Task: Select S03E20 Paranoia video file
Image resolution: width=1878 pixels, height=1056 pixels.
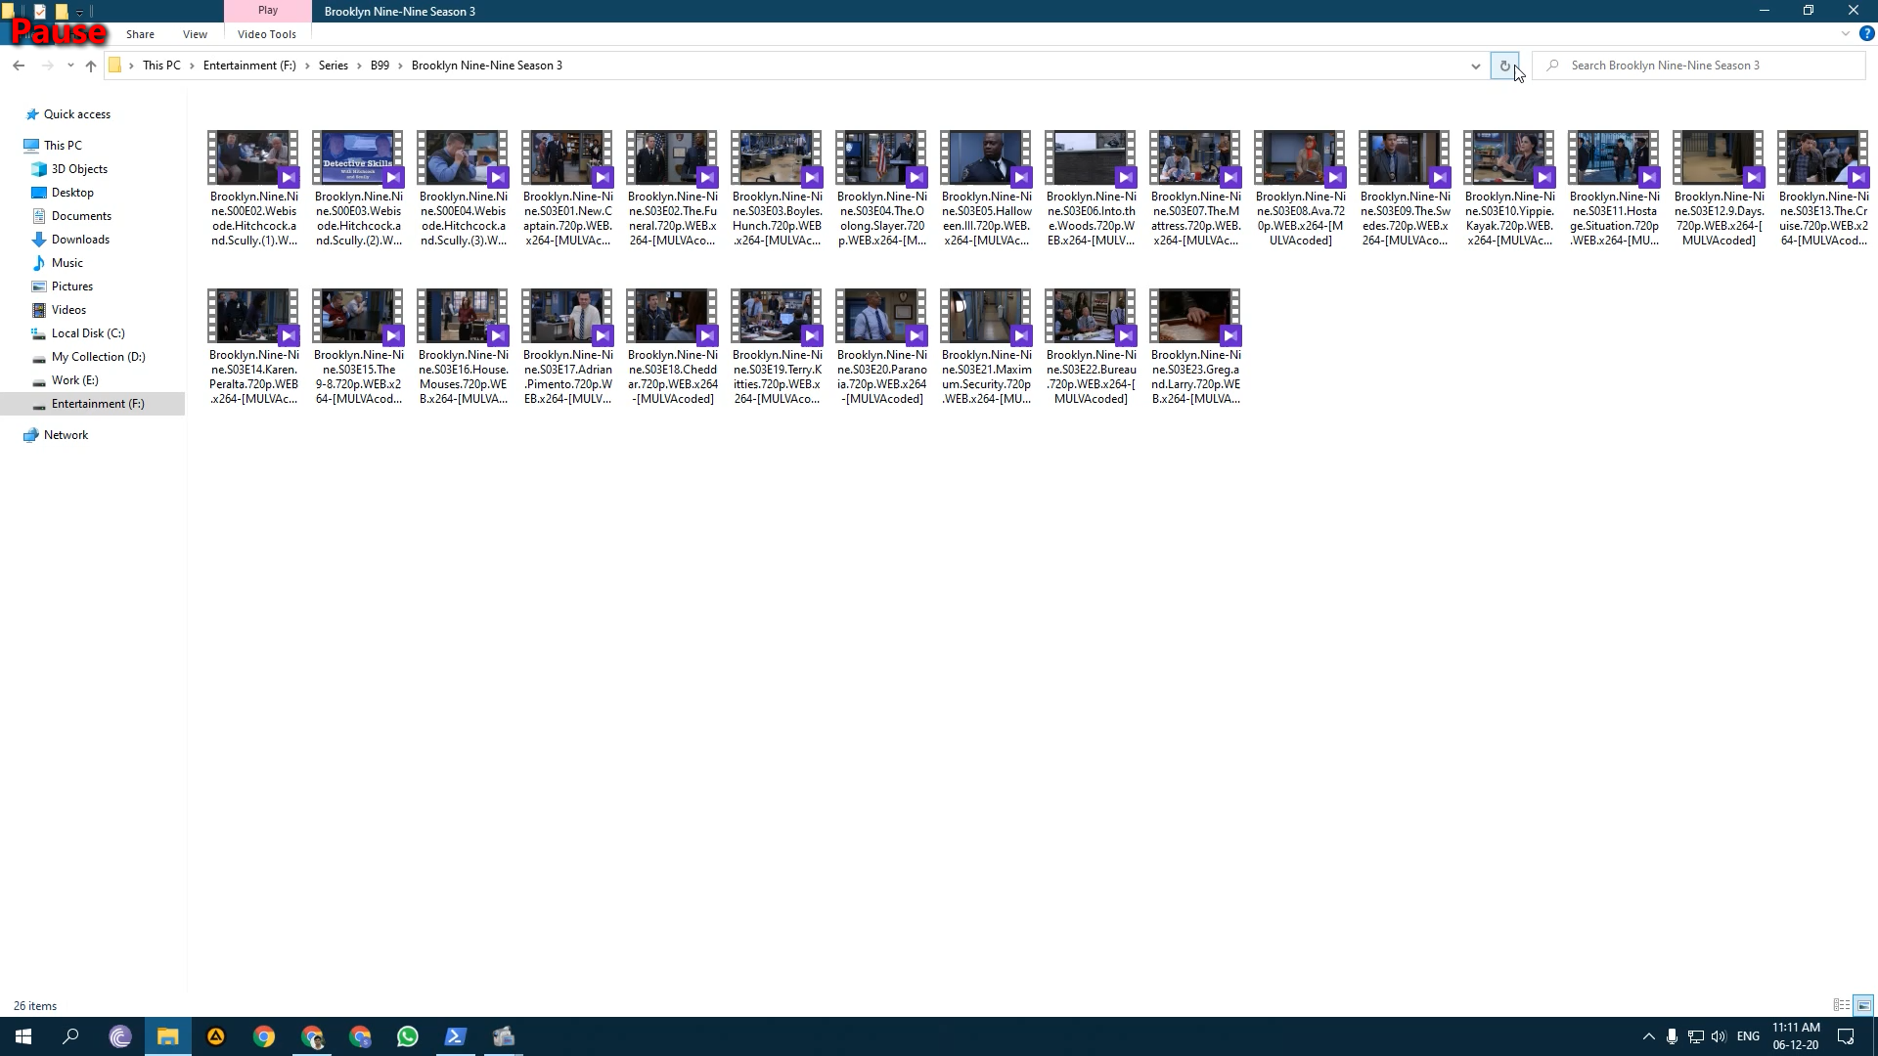Action: [x=881, y=347]
